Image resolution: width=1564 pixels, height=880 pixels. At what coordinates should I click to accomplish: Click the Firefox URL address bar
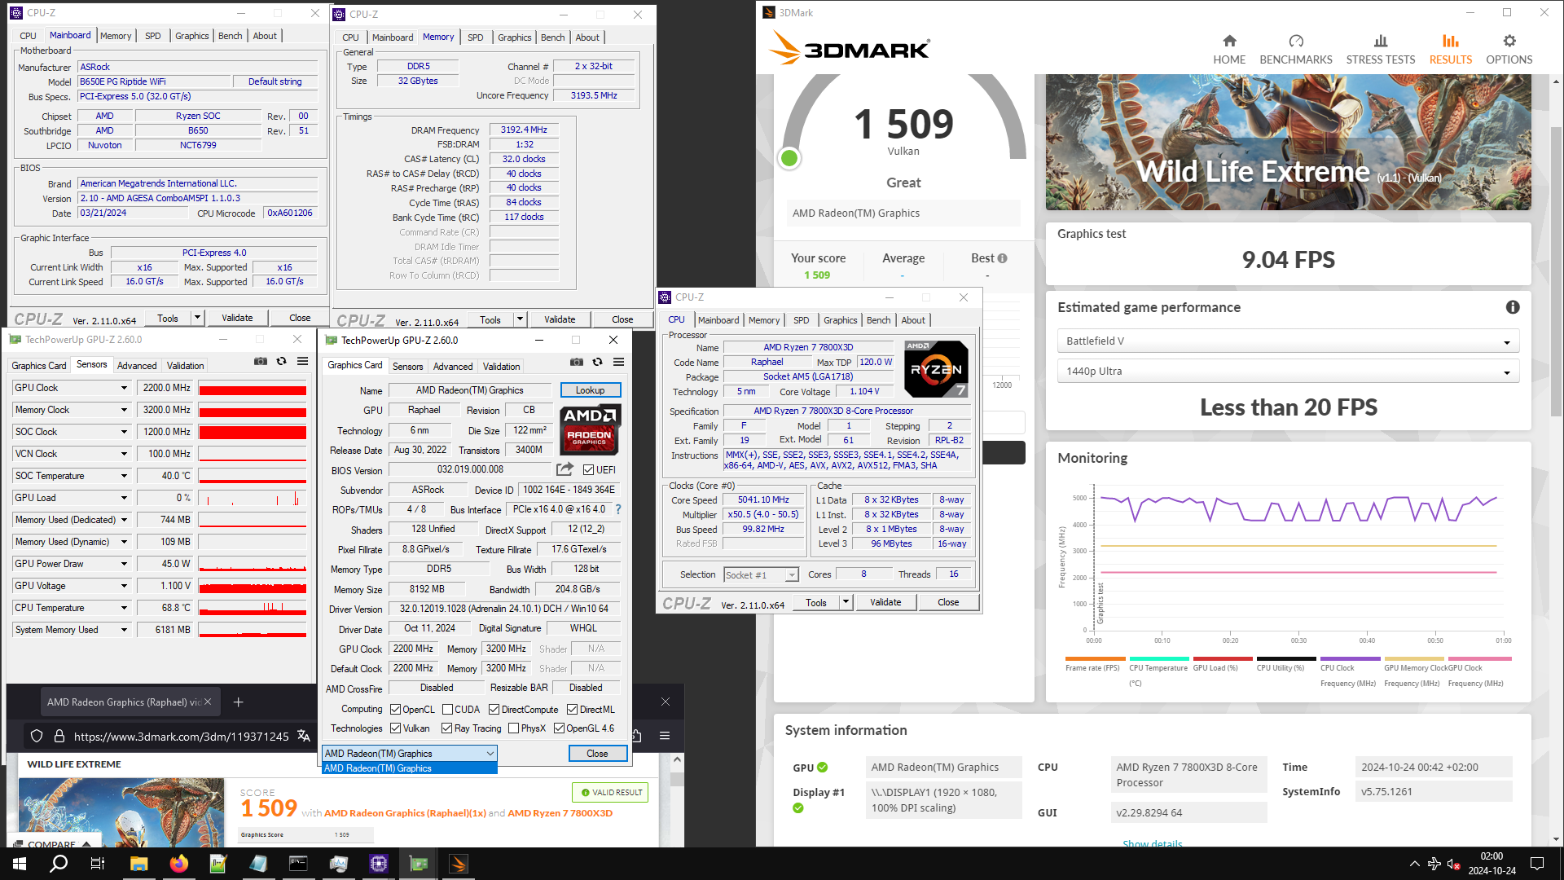tap(181, 736)
